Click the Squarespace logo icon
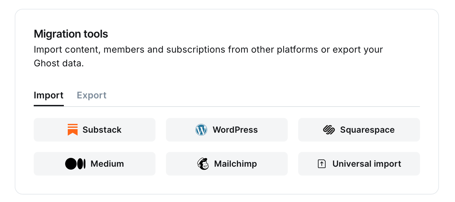 [x=329, y=130]
